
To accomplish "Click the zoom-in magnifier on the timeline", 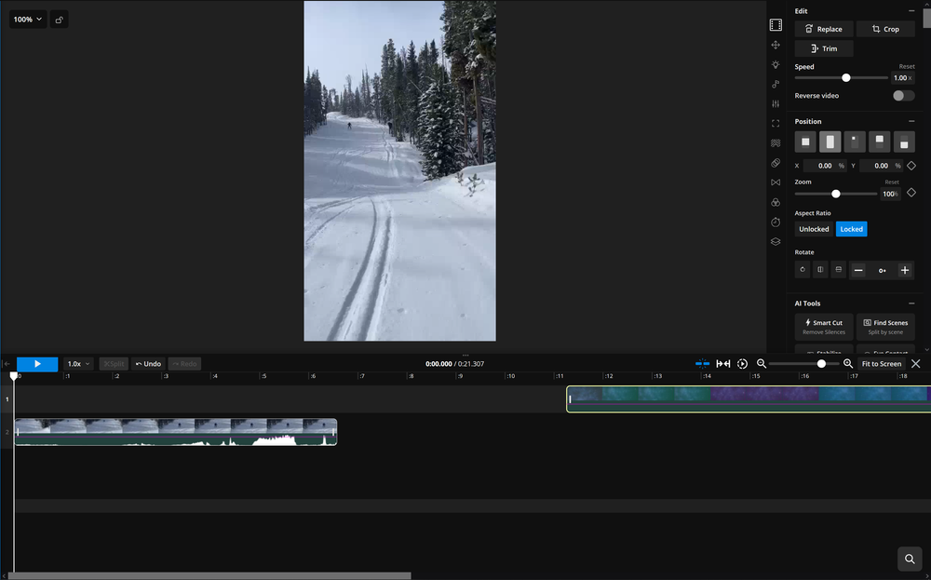I will (x=847, y=364).
